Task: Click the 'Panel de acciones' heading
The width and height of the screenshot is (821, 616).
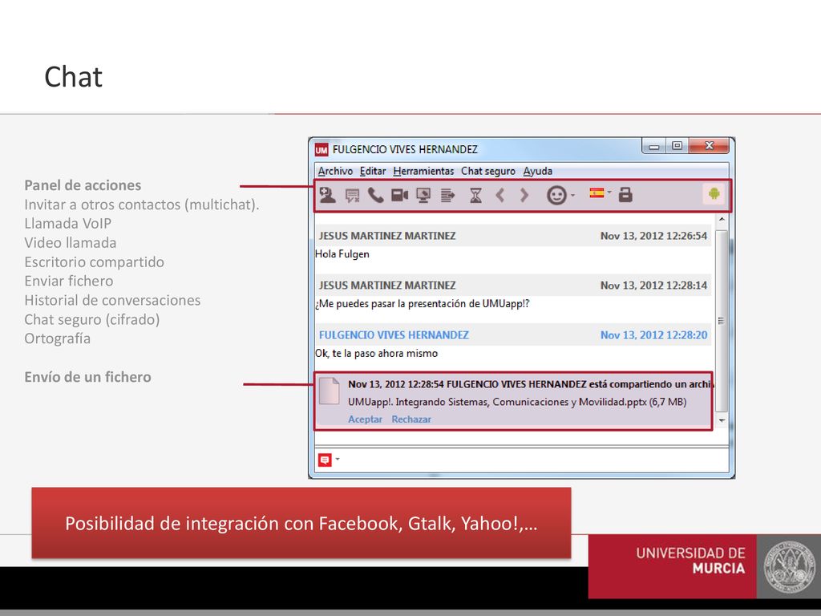Action: click(83, 185)
